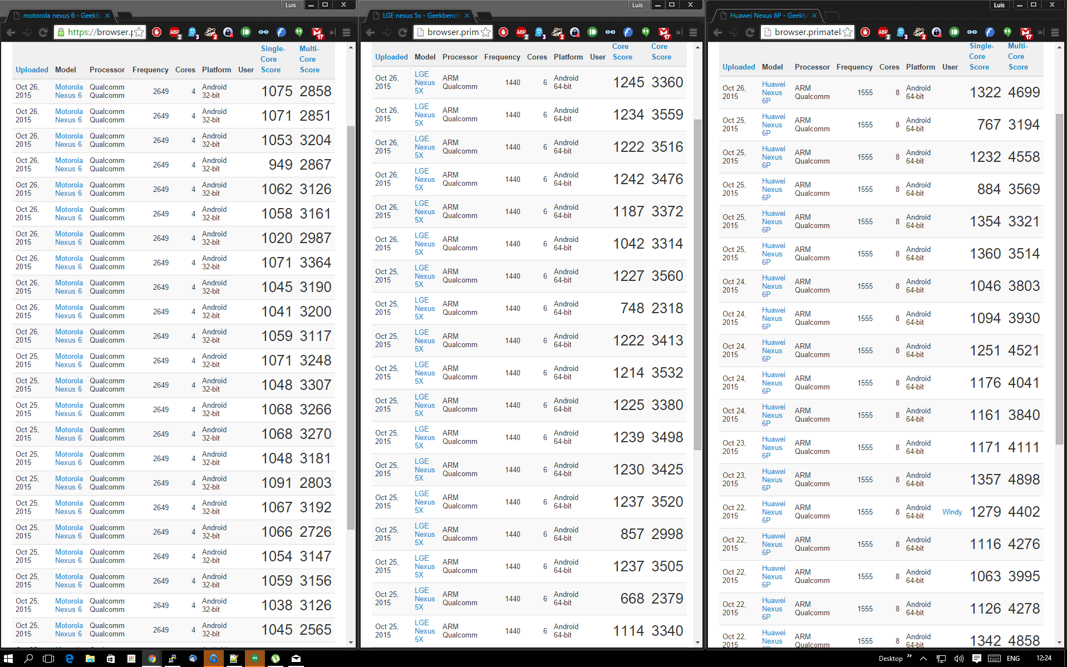This screenshot has width=1067, height=667.
Task: Open the Windy user profile link
Action: point(952,512)
